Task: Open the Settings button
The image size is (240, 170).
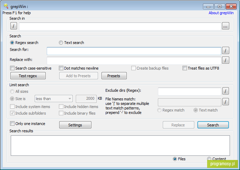Action: 75,125
